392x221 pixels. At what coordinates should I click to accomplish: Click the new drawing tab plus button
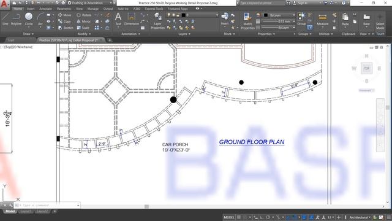click(x=109, y=40)
